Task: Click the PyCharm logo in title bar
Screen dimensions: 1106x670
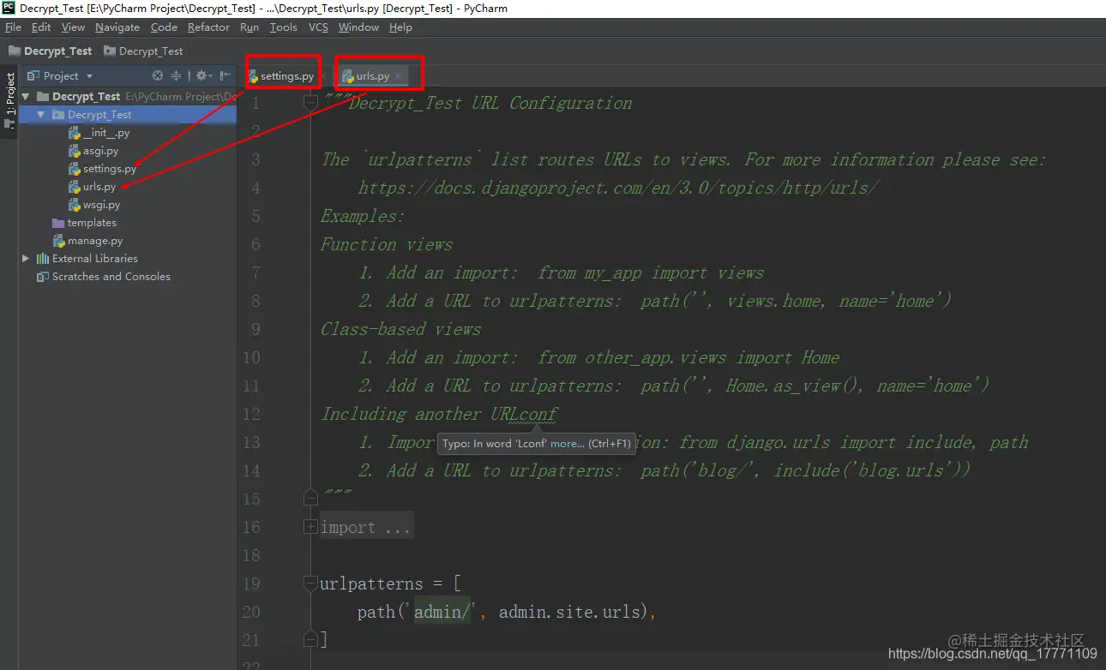Action: coord(9,8)
